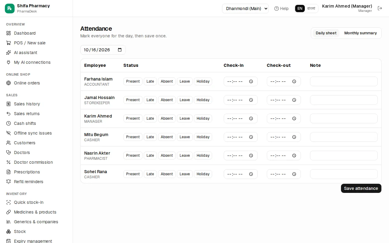
Task: Open Sohel Rana check-out time picker
Action: pos(294,174)
